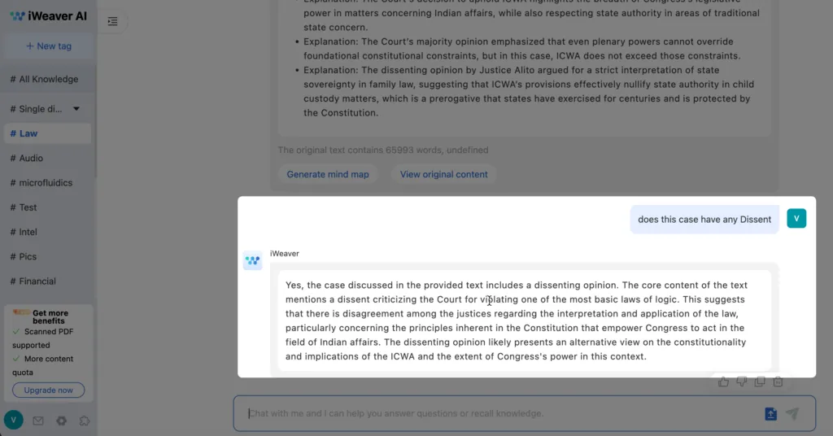The height and width of the screenshot is (436, 833).
Task: Click the Upgrade now button
Action: point(48,390)
